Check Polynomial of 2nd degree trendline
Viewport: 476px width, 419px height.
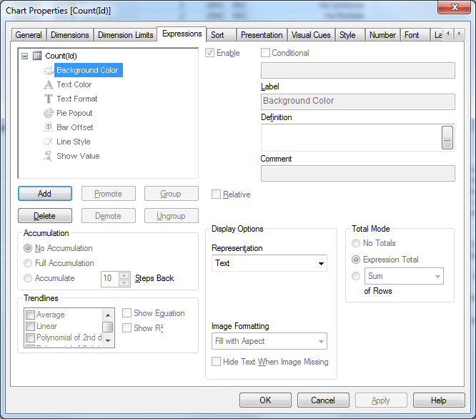(x=30, y=337)
